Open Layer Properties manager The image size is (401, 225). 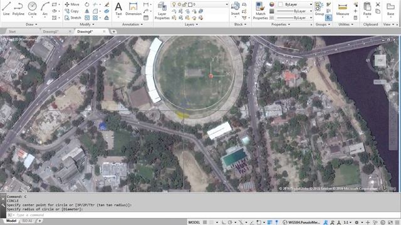[x=162, y=11]
